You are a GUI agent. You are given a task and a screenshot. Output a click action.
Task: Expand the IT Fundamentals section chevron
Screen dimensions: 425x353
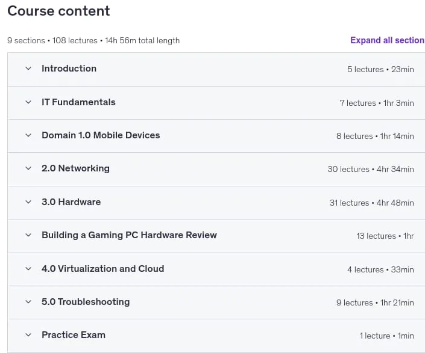[x=28, y=102]
